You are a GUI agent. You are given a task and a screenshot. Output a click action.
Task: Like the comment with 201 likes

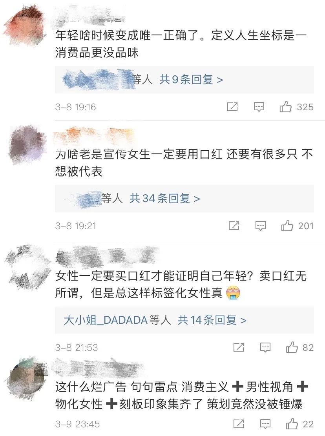tap(287, 226)
